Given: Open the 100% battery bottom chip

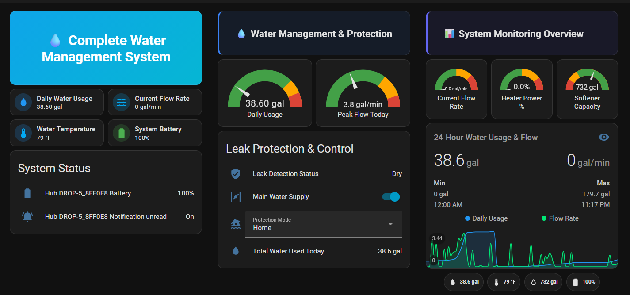Looking at the screenshot, I should [584, 282].
